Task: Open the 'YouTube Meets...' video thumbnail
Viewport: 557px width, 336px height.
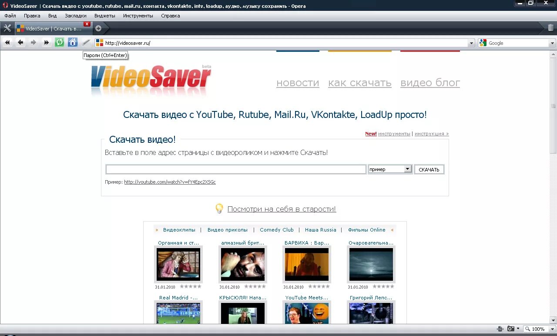Action: [307, 313]
